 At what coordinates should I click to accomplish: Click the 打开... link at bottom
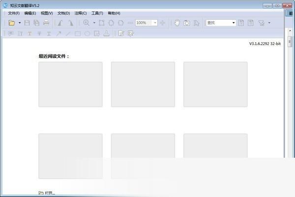point(47,193)
